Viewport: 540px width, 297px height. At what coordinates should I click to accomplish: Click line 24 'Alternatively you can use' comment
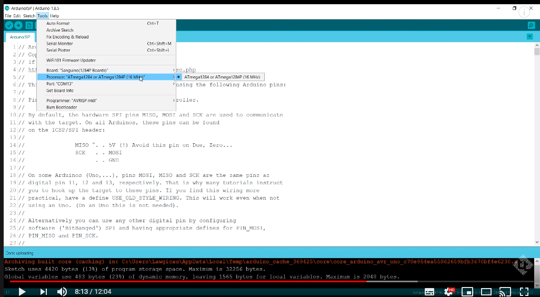(132, 221)
